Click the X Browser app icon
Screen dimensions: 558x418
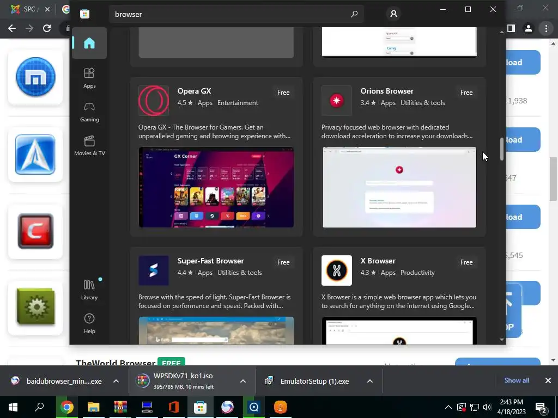pyautogui.click(x=337, y=271)
